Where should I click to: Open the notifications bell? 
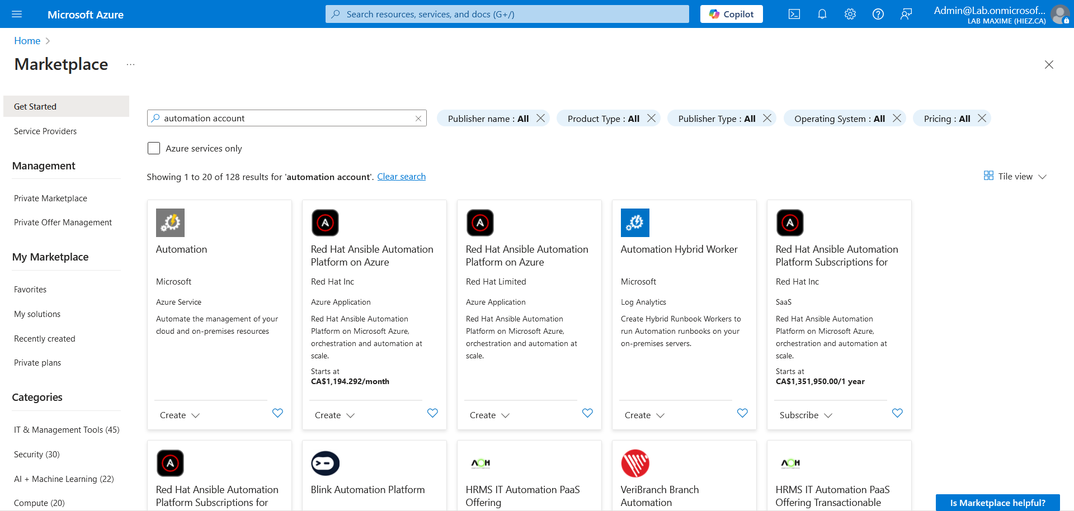pyautogui.click(x=822, y=15)
